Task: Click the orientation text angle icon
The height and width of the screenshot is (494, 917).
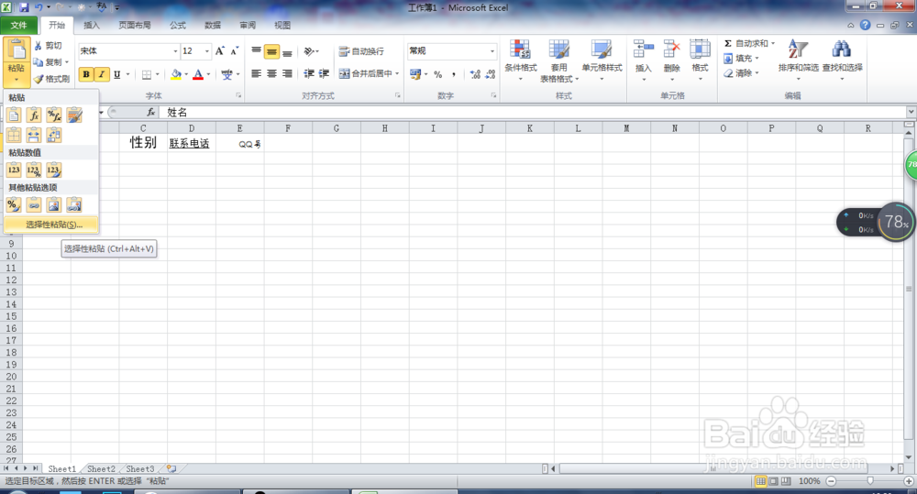Action: (x=309, y=51)
